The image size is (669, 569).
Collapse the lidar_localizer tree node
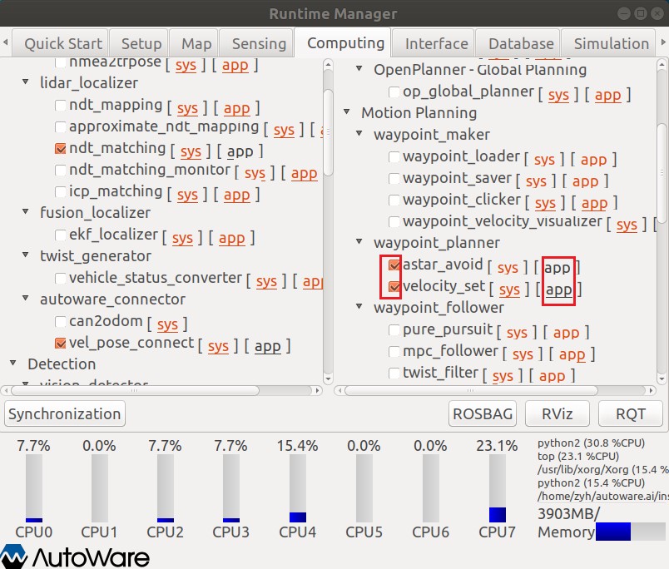tap(26, 82)
